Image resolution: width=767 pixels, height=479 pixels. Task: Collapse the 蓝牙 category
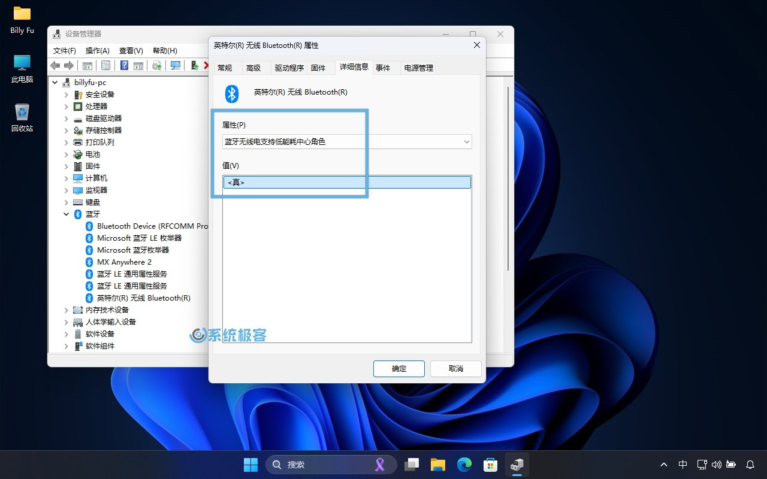[x=67, y=214]
